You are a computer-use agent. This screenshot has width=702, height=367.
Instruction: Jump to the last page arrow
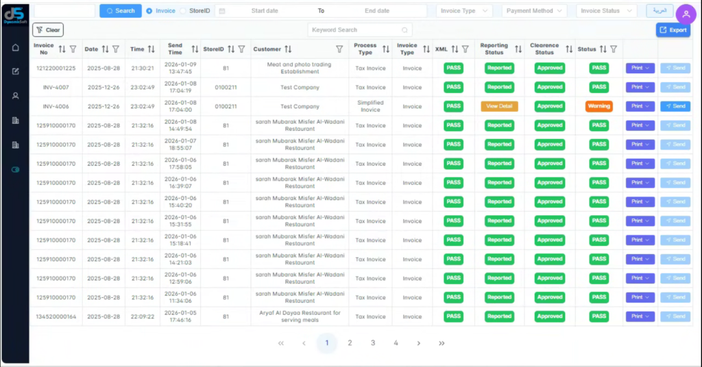click(441, 343)
